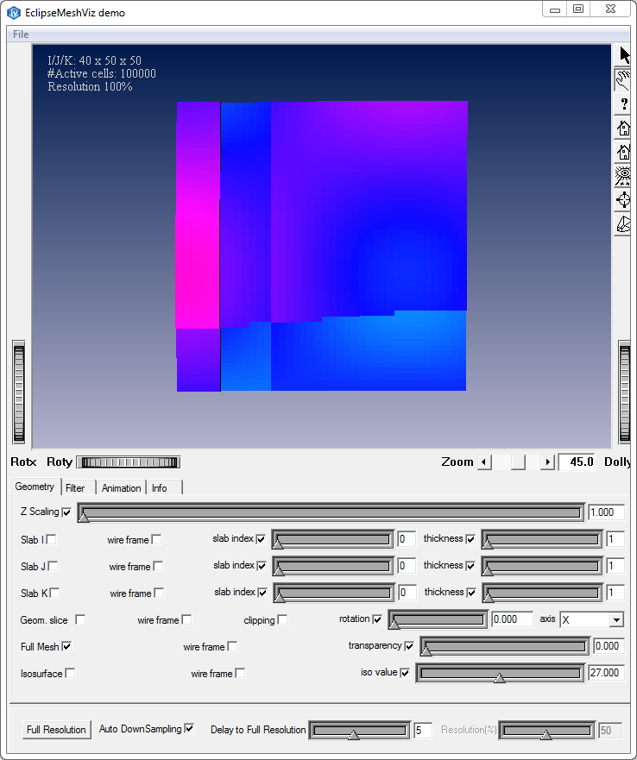Toggle the perspective camera icon

(624, 225)
